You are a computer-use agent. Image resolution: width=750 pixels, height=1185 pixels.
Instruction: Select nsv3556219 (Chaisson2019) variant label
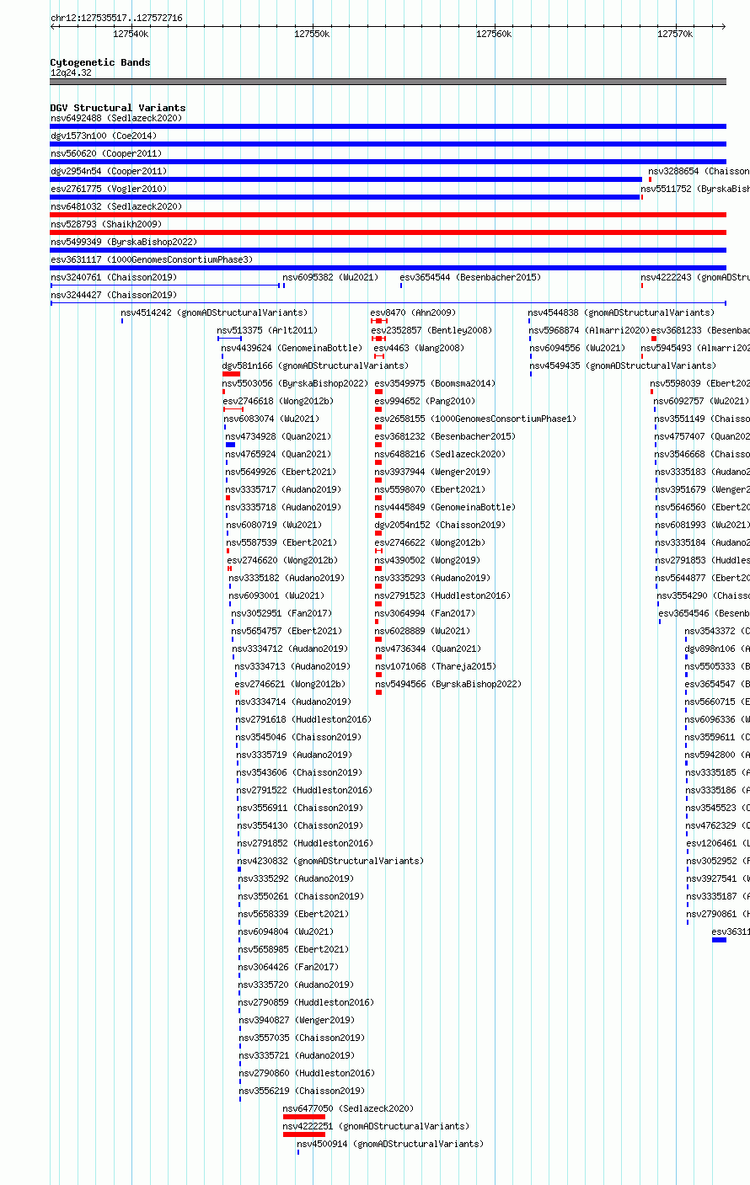coord(302,1092)
